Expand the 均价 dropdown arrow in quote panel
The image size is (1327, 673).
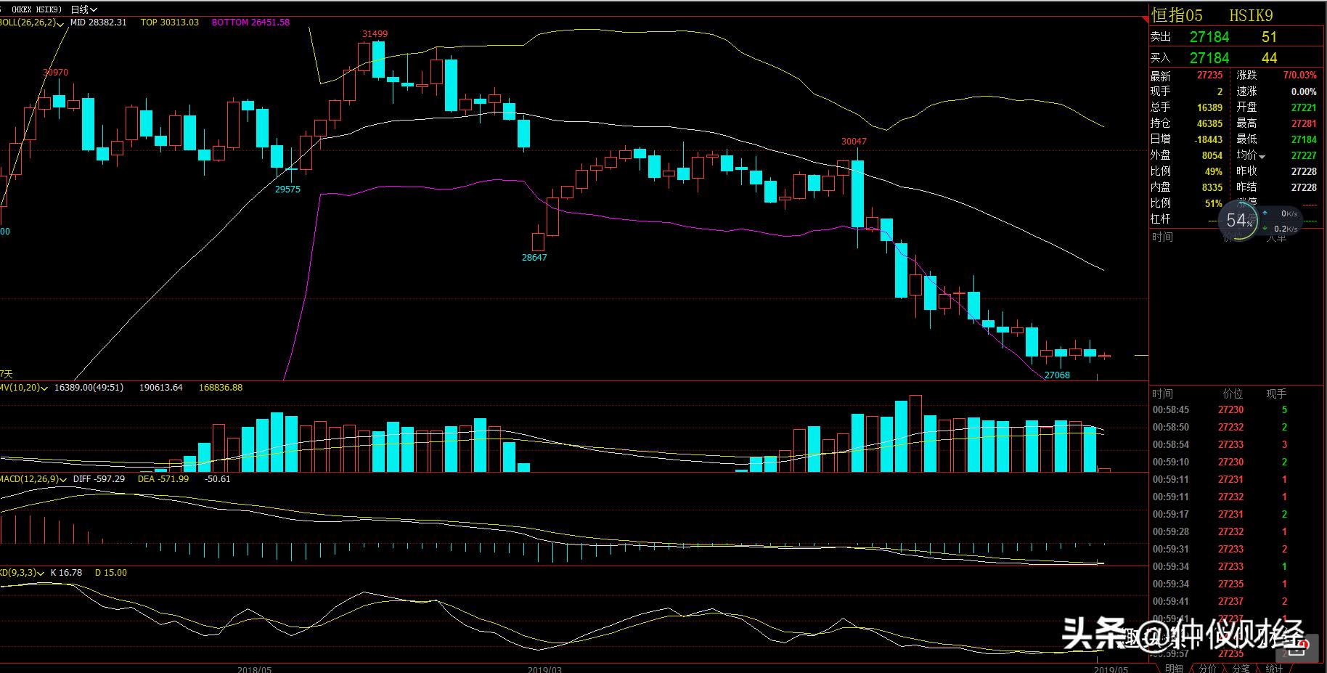tap(1262, 157)
